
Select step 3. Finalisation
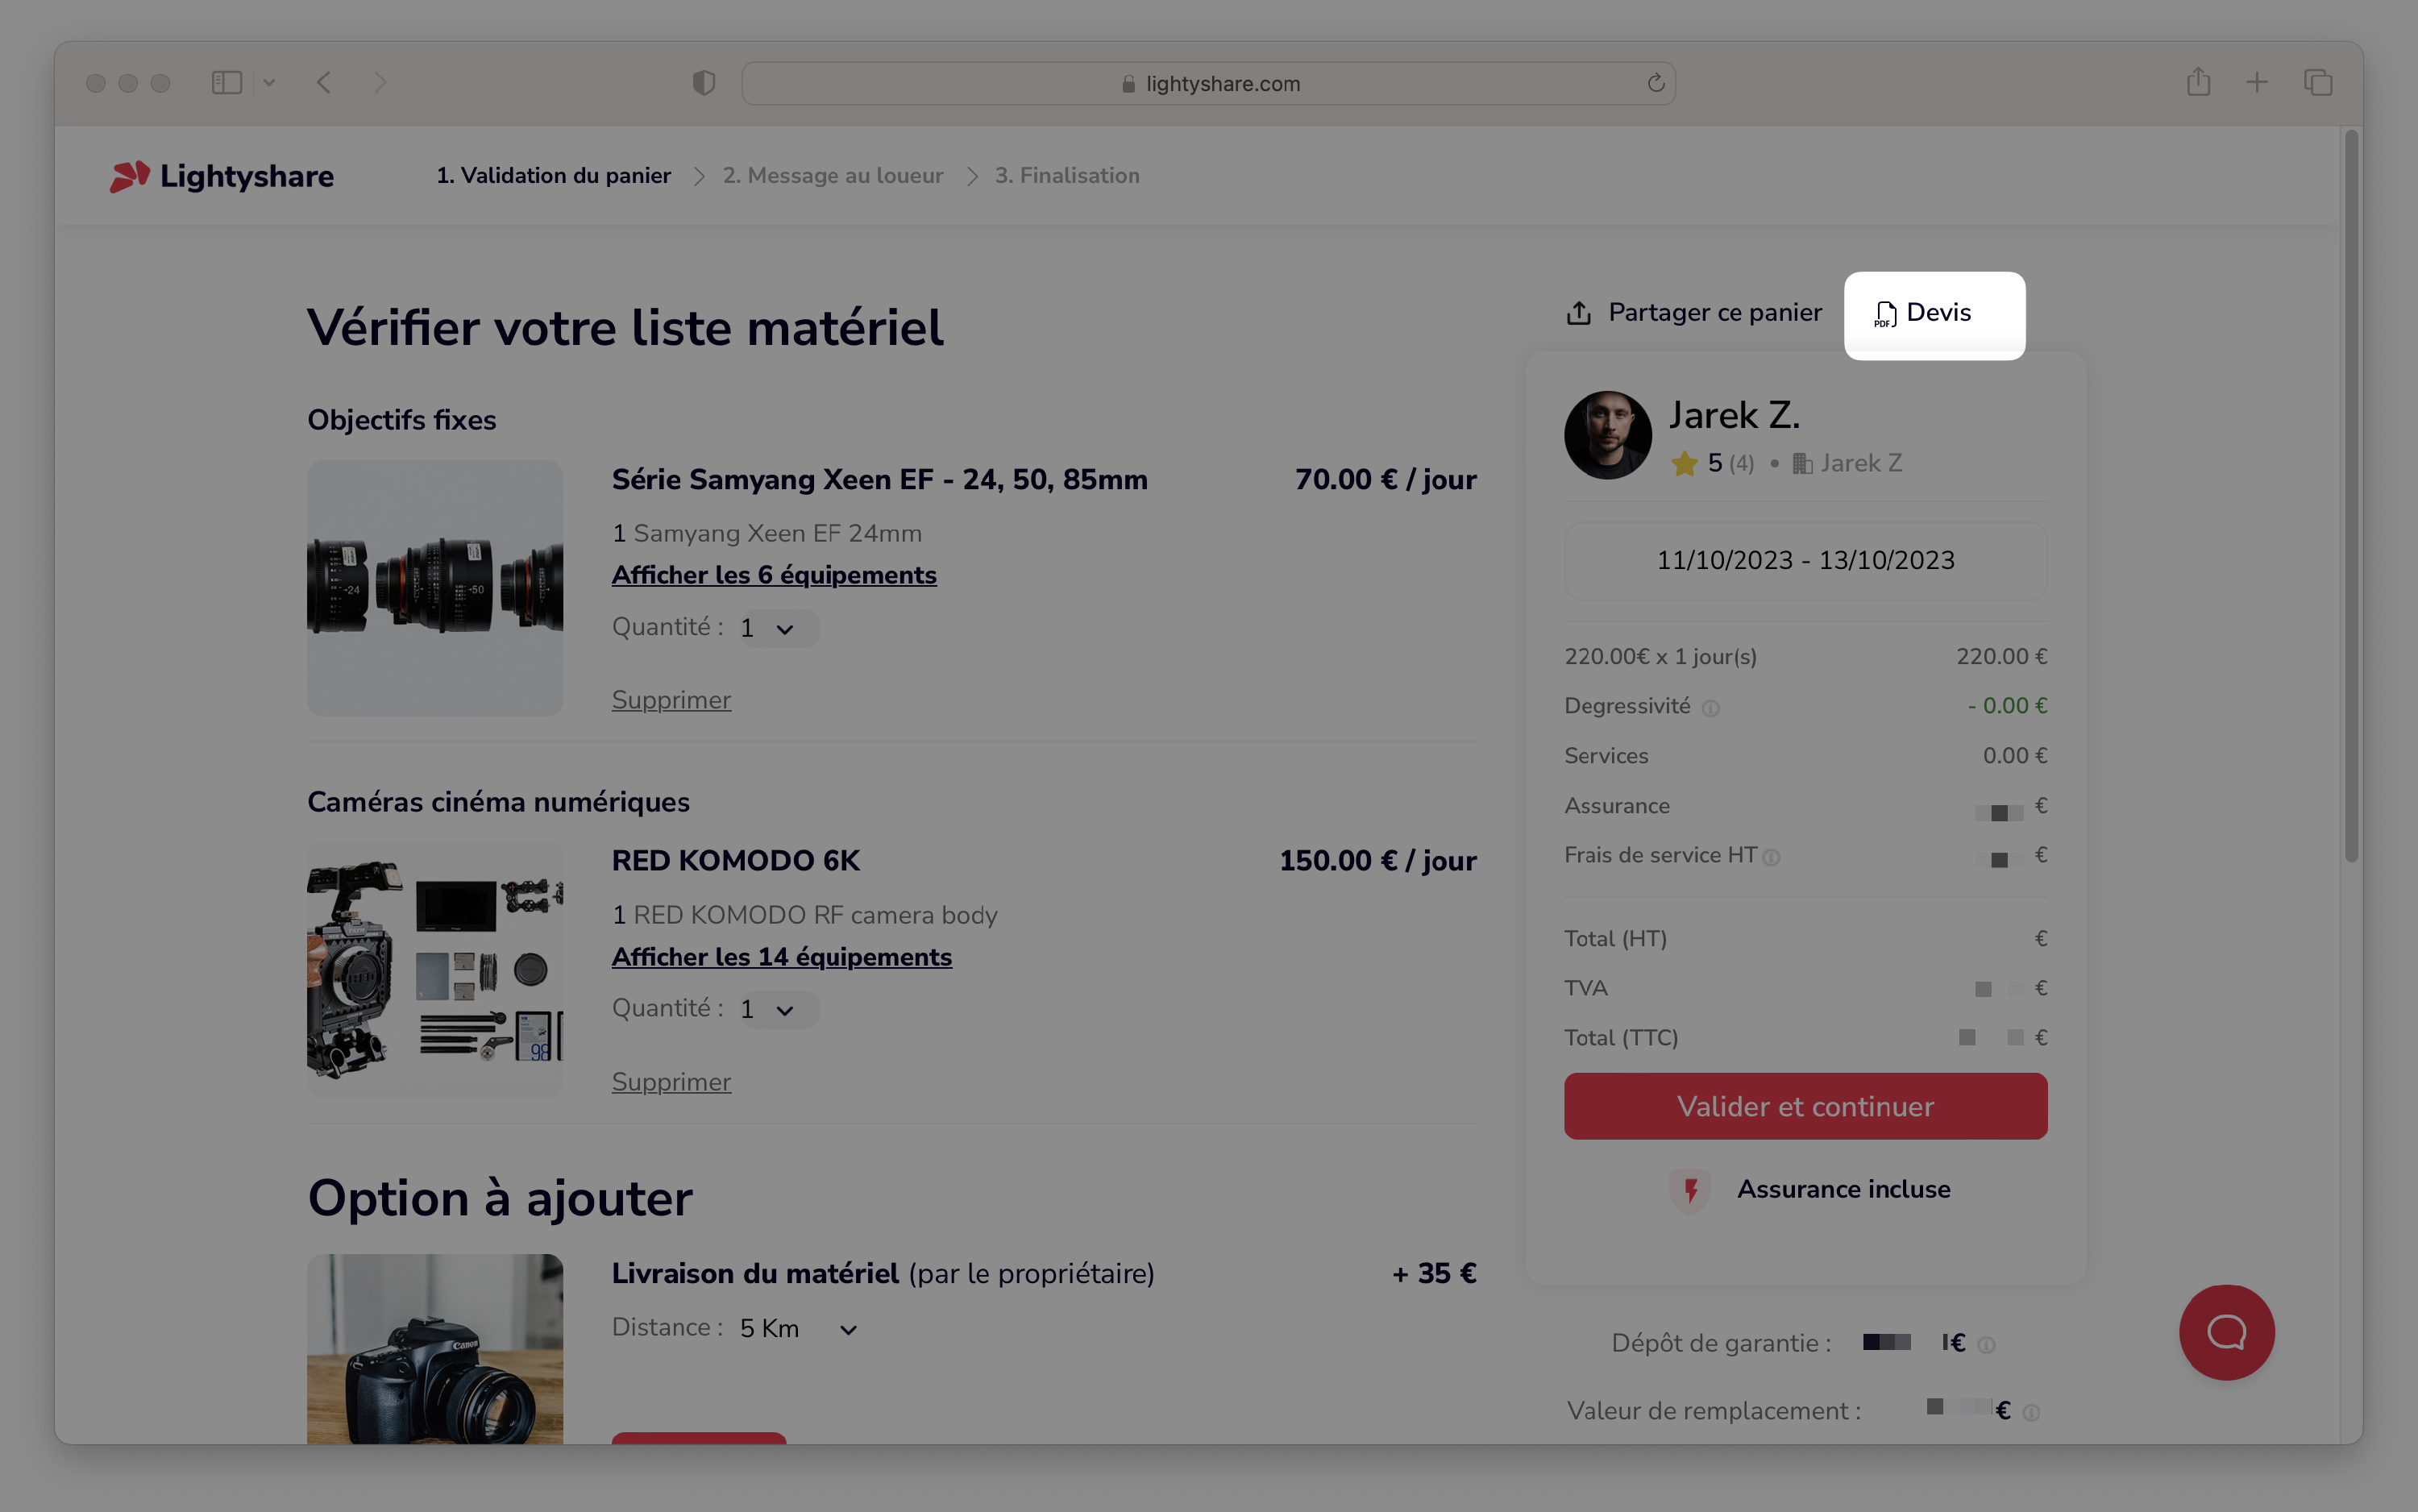tap(1067, 176)
